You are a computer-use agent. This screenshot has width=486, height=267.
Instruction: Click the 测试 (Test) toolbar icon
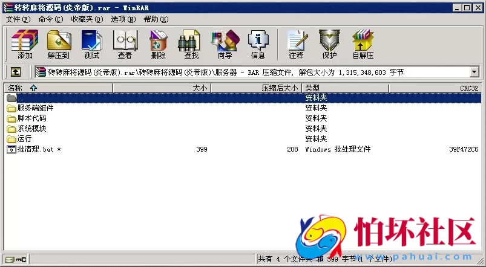(x=92, y=44)
